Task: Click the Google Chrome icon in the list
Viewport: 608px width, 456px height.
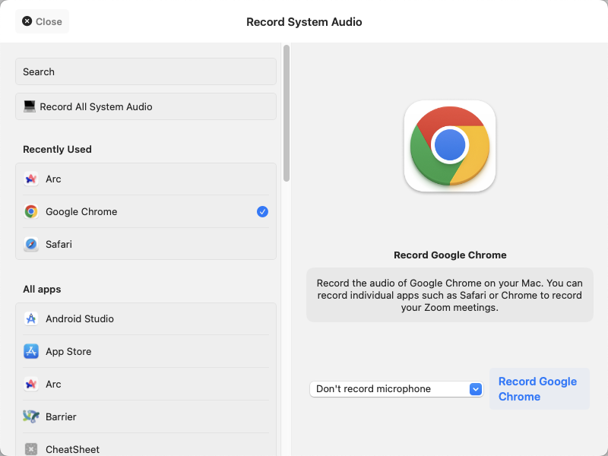Action: (x=31, y=212)
